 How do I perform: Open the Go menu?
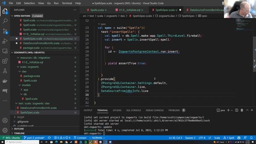click(x=49, y=3)
